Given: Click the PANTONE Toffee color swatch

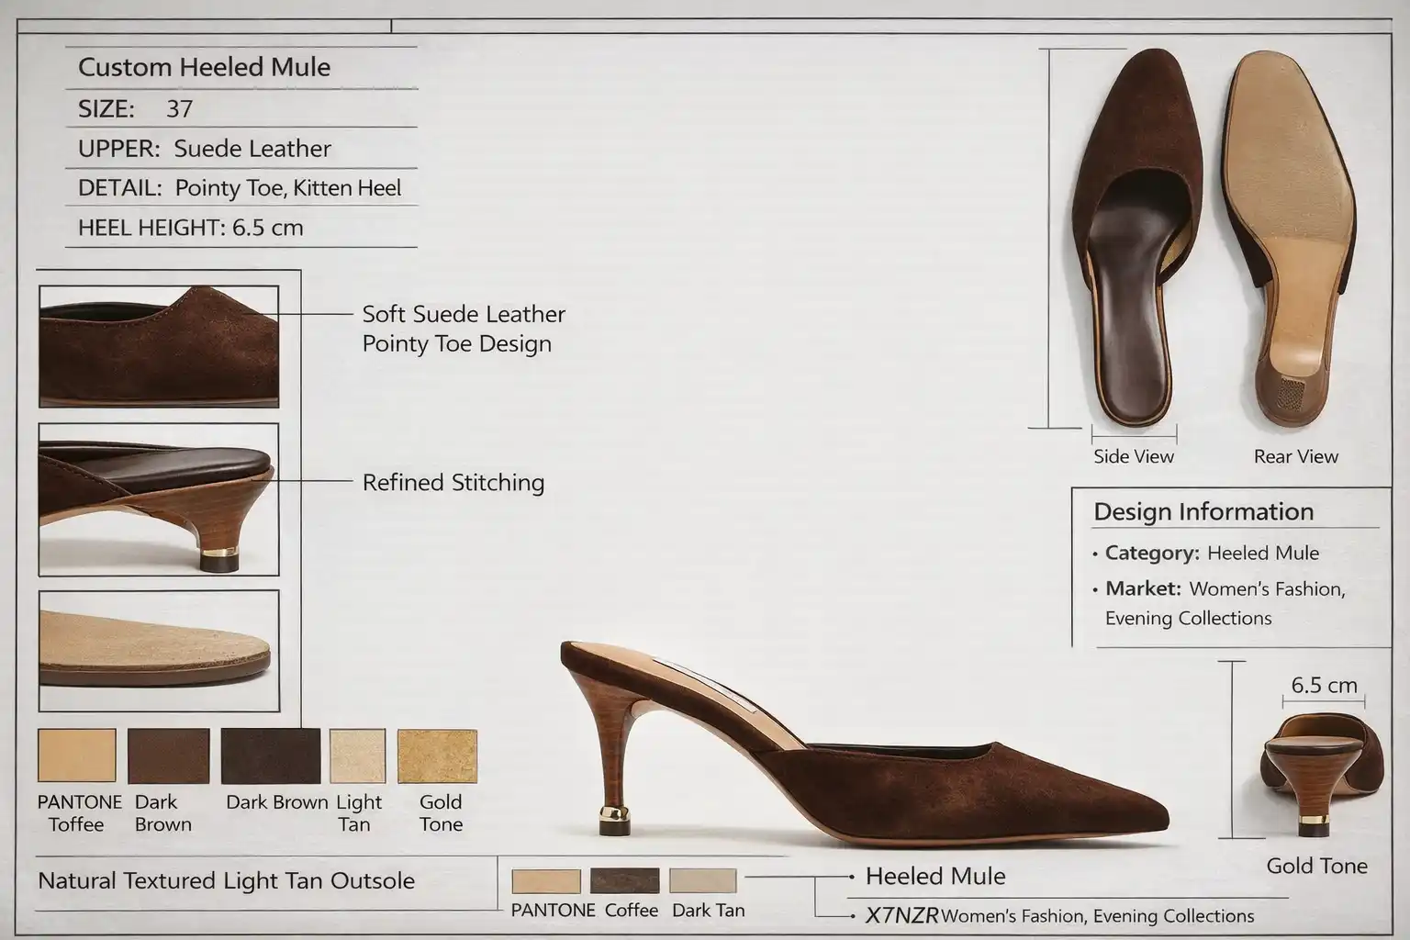Looking at the screenshot, I should [77, 755].
